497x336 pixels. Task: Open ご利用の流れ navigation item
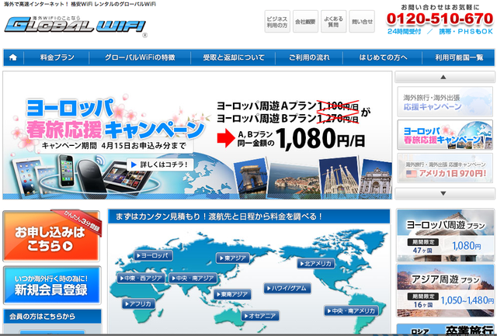tap(309, 57)
